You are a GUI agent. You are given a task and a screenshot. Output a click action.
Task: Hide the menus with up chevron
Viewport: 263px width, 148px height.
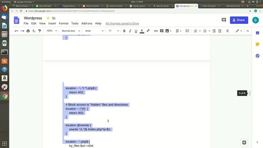(248, 31)
